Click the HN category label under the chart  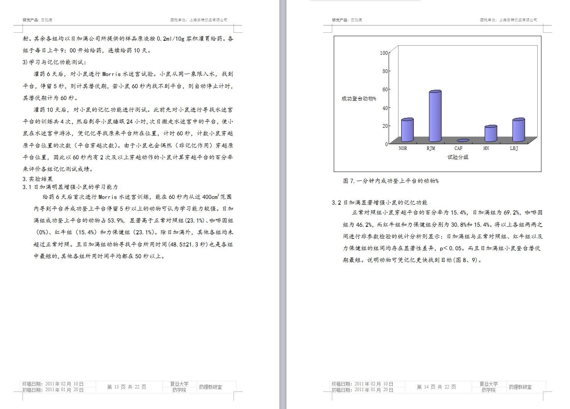tap(486, 148)
